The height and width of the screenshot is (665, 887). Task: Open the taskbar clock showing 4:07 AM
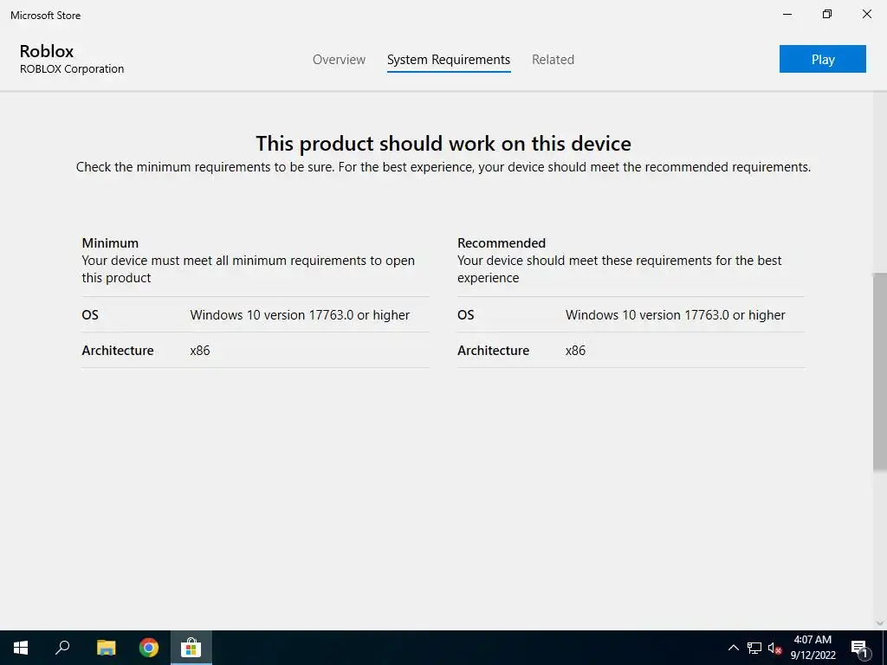[x=813, y=648]
